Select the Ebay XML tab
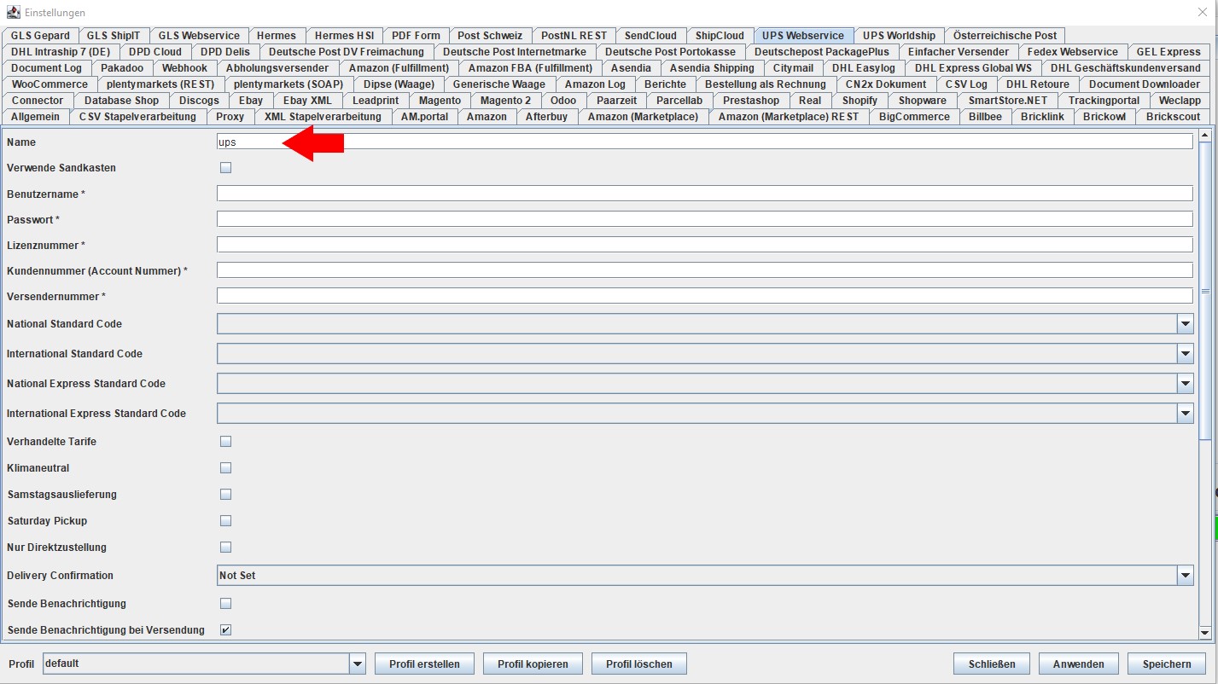 [307, 101]
